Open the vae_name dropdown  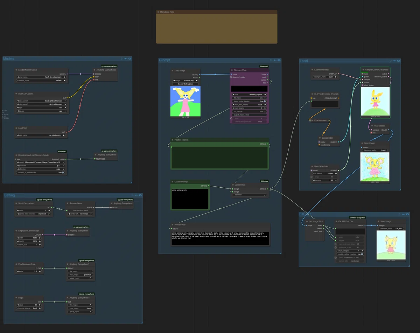(41, 135)
